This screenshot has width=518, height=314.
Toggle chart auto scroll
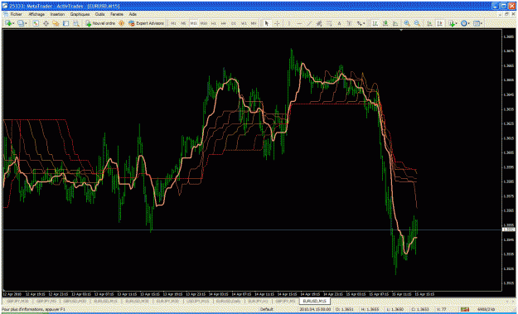click(x=430, y=23)
